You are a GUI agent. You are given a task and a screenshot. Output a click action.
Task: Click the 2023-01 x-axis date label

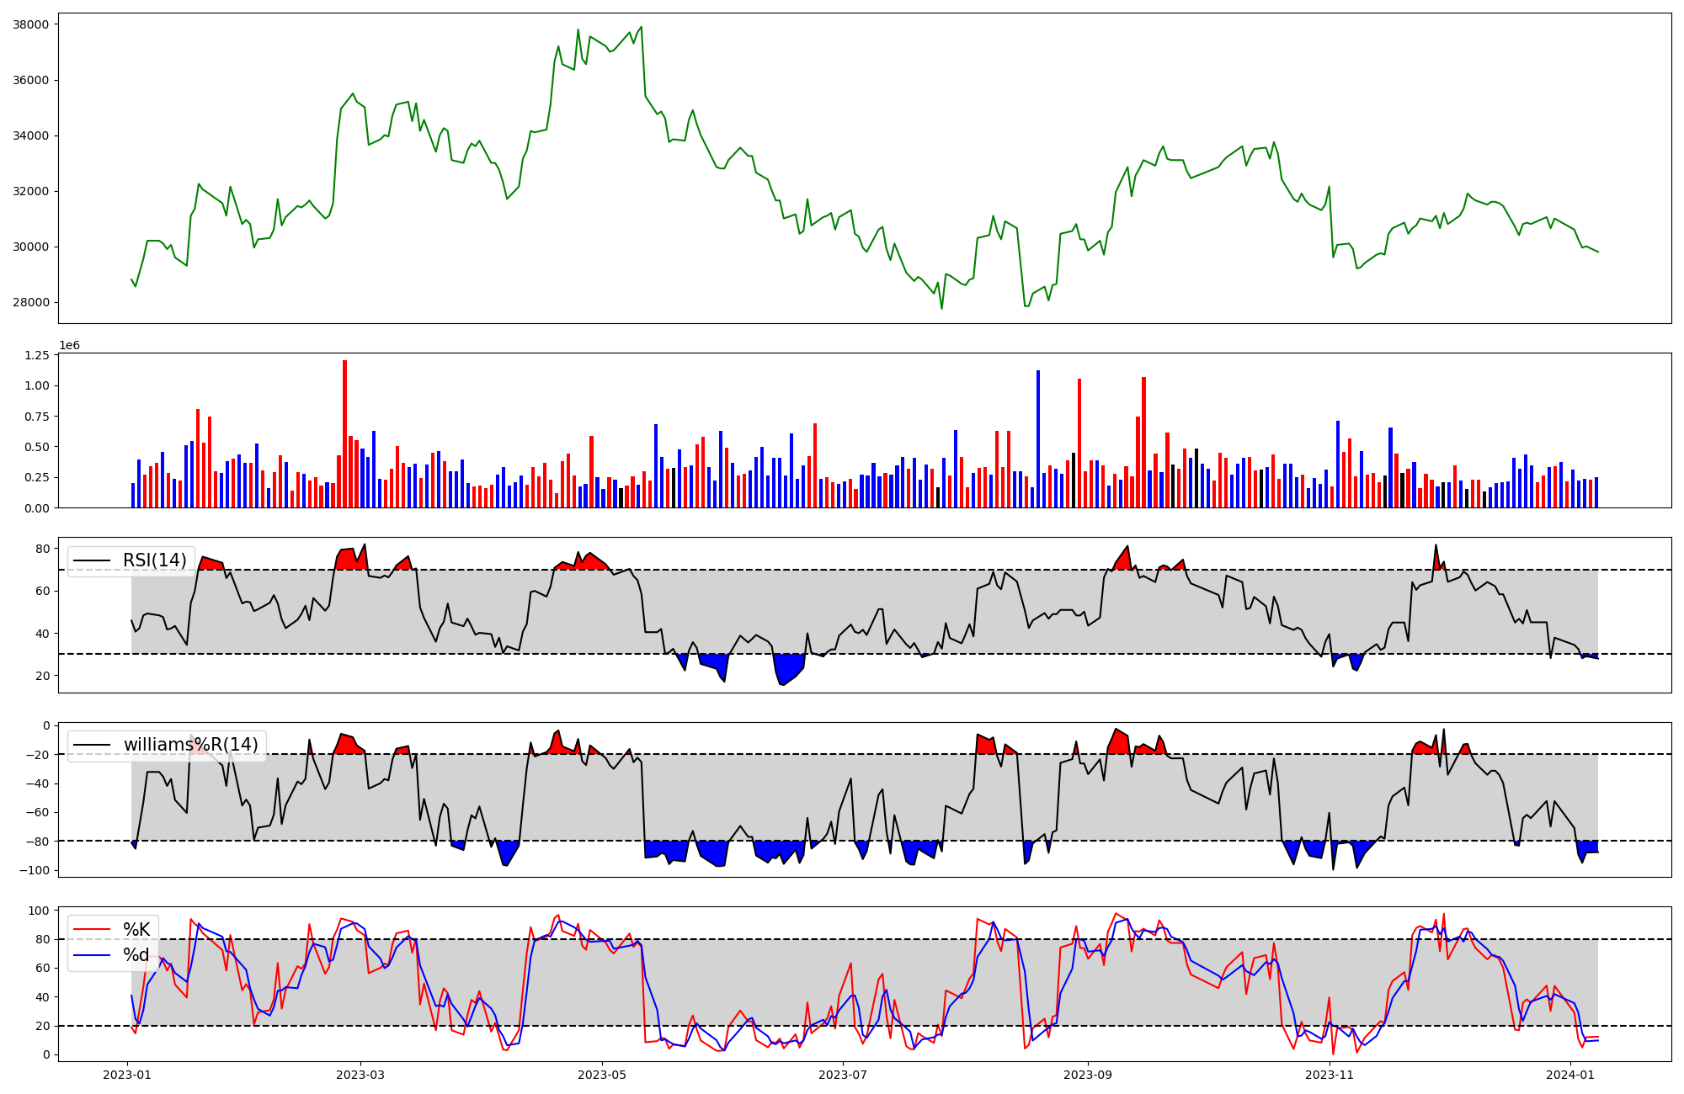click(x=127, y=1075)
